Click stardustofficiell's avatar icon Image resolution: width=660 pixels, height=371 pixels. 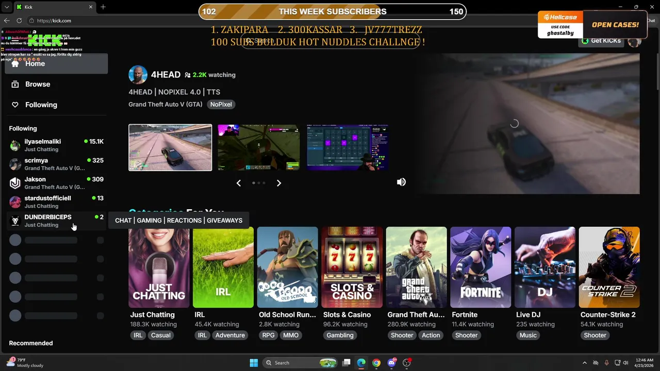[x=15, y=202]
